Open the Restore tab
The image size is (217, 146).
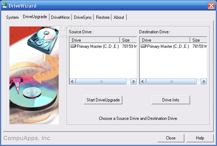pyautogui.click(x=103, y=17)
